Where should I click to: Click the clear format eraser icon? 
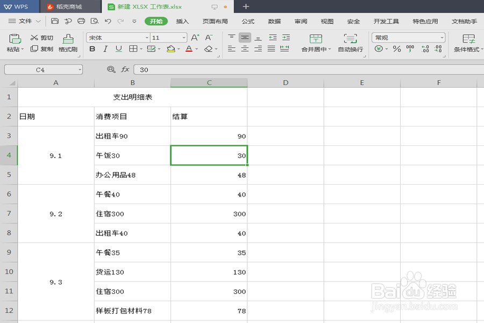[209, 49]
